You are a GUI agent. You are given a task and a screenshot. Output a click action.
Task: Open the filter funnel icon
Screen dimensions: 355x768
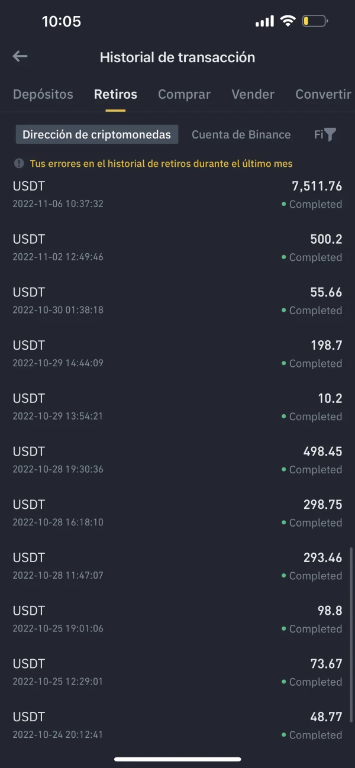(330, 134)
